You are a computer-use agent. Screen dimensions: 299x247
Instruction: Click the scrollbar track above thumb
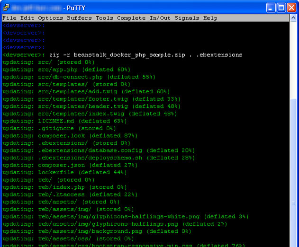click(293, 60)
